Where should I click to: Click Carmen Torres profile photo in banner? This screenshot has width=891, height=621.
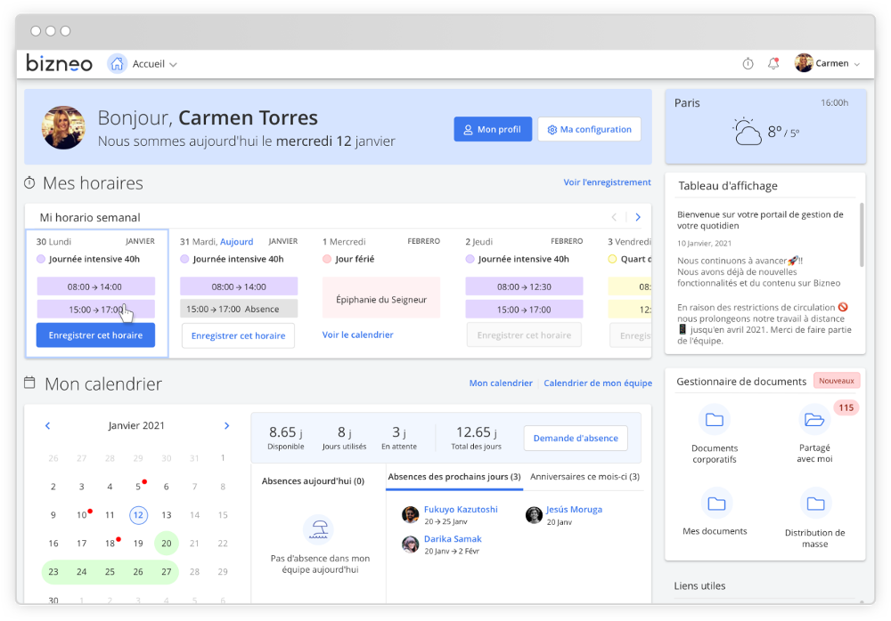point(63,128)
